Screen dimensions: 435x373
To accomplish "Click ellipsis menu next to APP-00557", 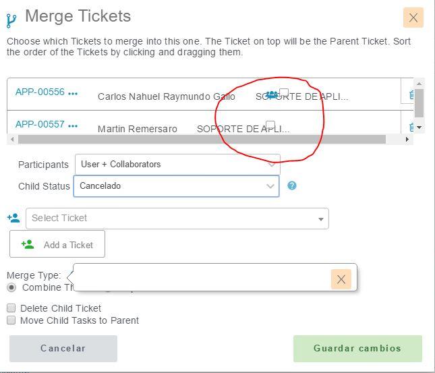I will point(73,125).
